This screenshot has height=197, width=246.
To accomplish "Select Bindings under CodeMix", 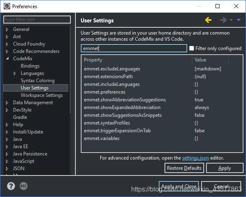I will coord(30,66).
